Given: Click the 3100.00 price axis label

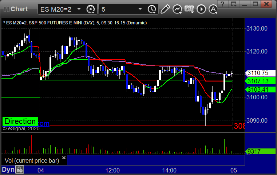Looking at the screenshot, I should (x=257, y=97).
